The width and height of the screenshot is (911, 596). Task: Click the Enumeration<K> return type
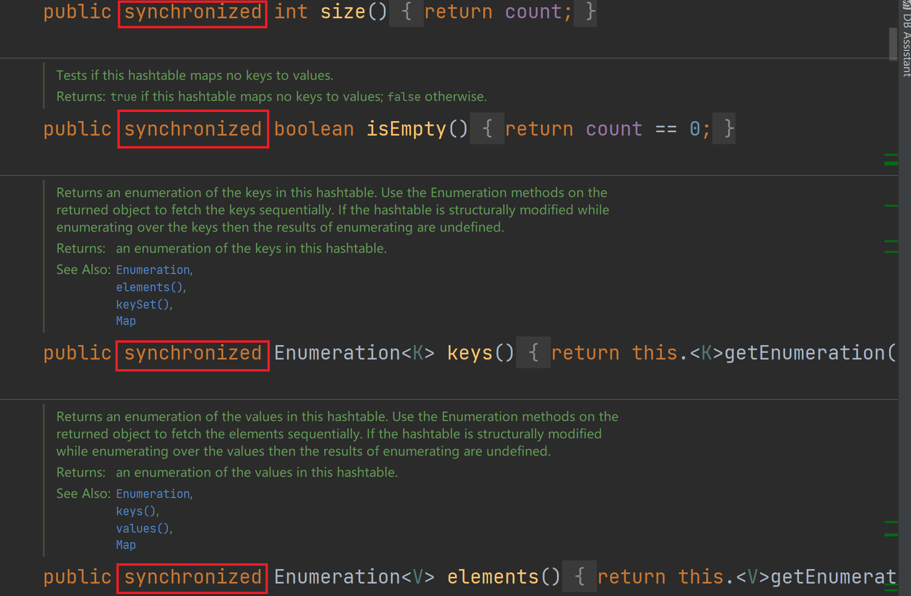click(x=354, y=353)
